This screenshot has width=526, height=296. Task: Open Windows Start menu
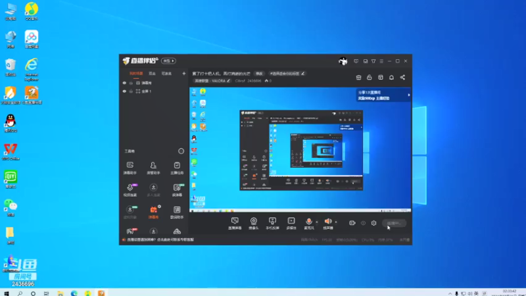pyautogui.click(x=7, y=293)
